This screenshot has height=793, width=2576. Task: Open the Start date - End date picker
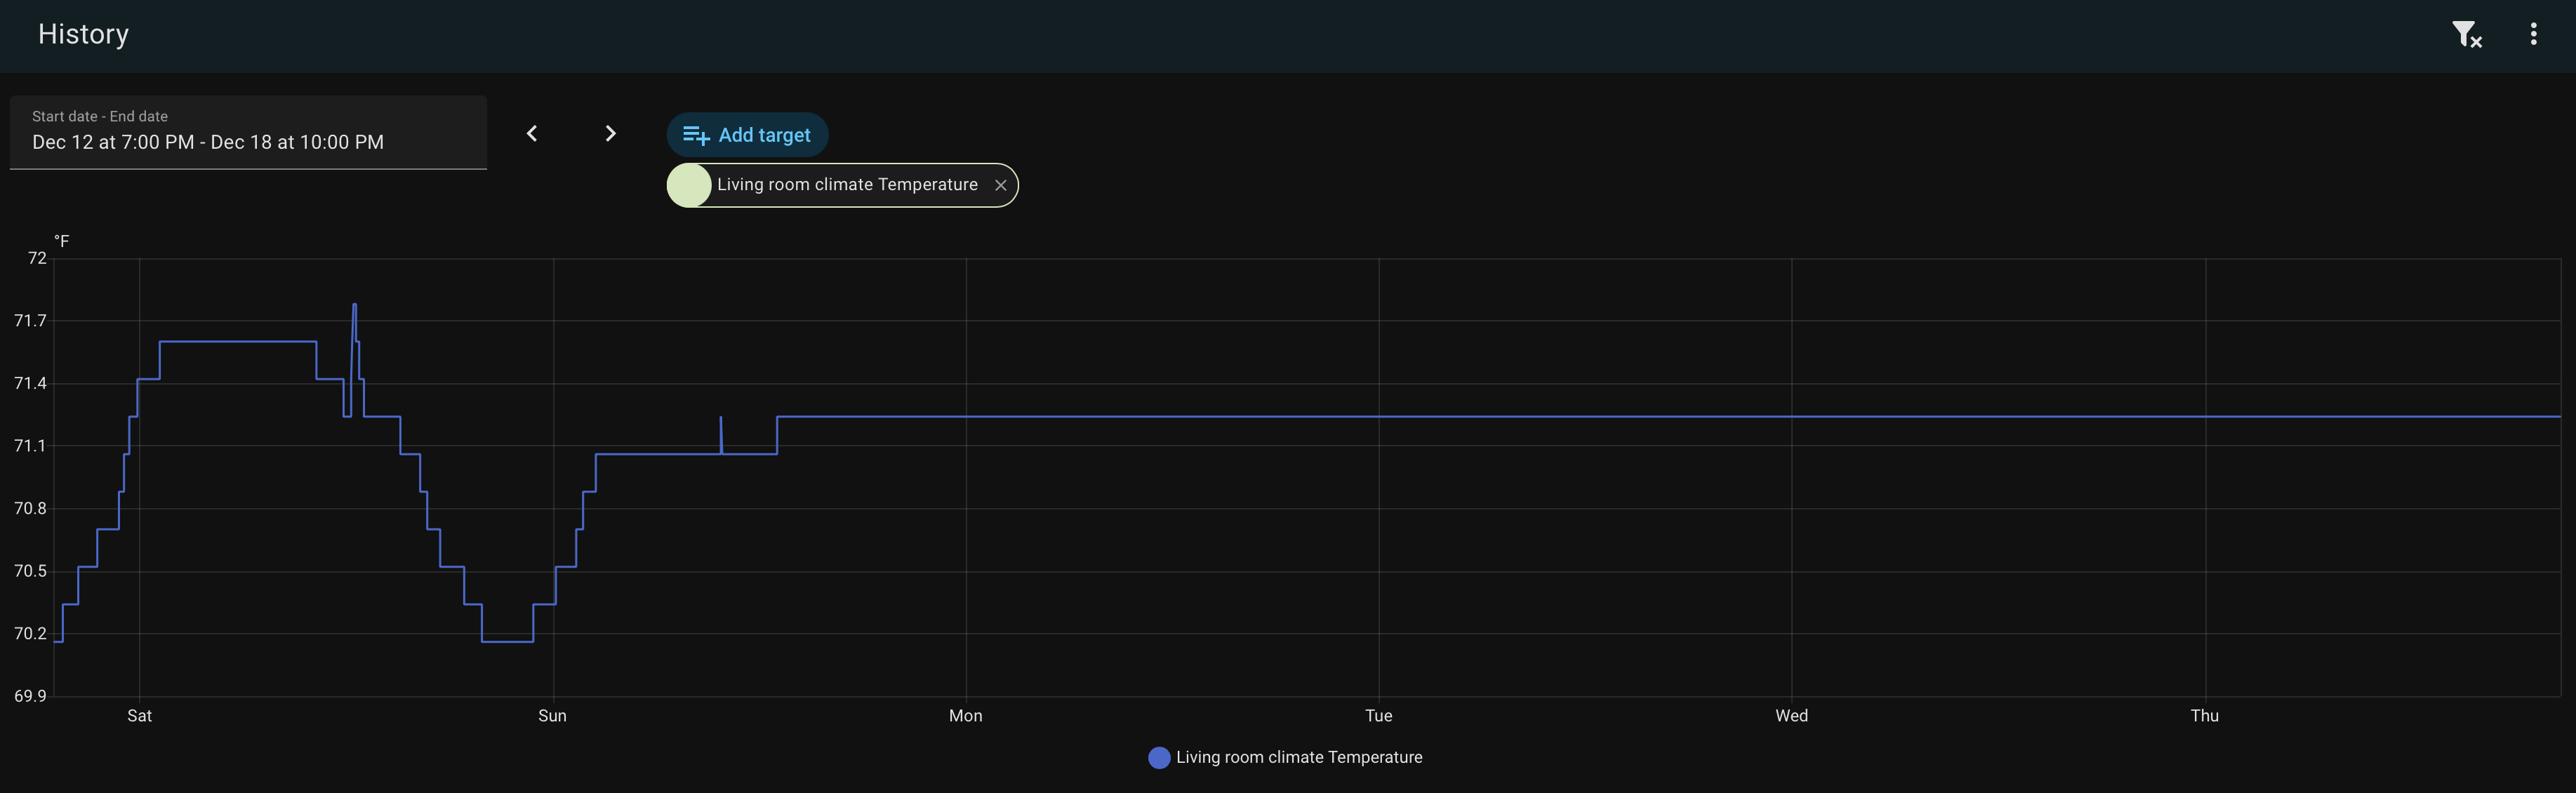(248, 133)
